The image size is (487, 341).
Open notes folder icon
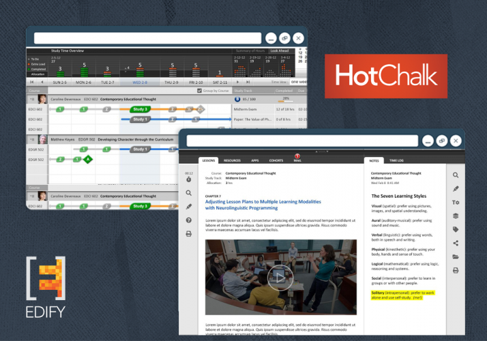(456, 257)
